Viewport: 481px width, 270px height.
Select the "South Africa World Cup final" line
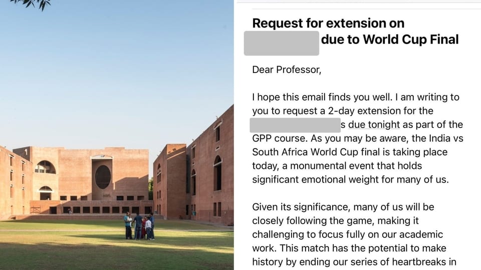tap(350, 152)
